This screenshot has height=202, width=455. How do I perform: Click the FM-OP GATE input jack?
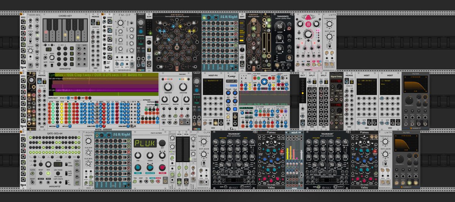[127, 64]
